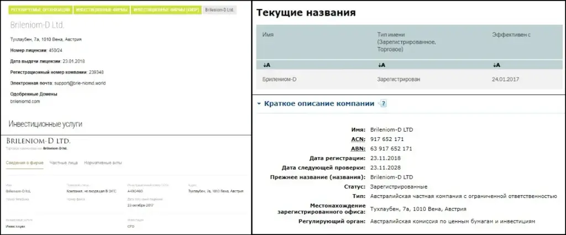Open the Регулируемые организации breadcrumb
566x235 pixels.
click(x=40, y=10)
